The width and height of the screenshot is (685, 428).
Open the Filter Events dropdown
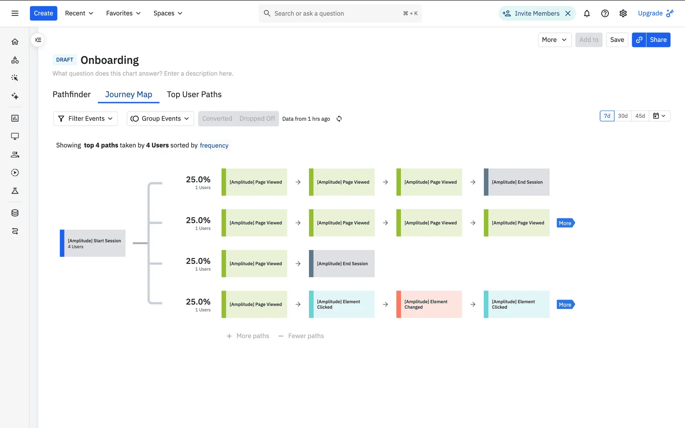click(x=86, y=119)
